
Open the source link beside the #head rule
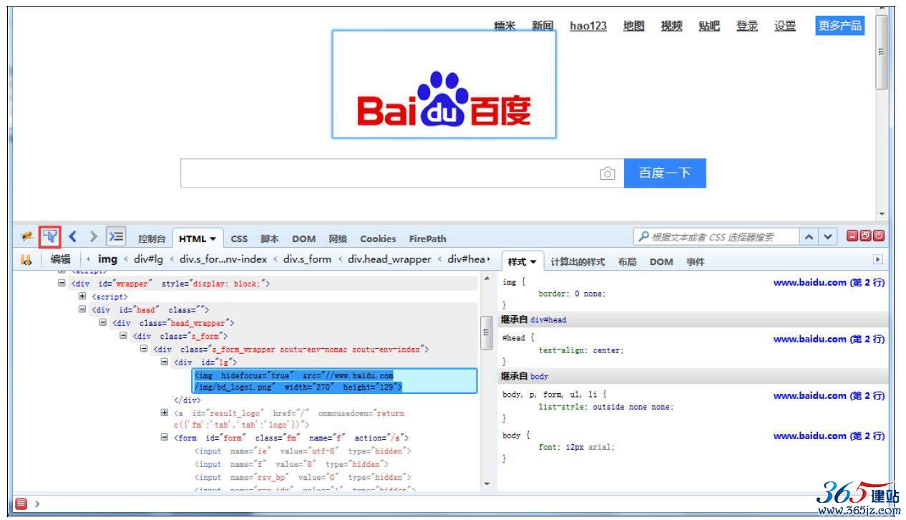829,340
